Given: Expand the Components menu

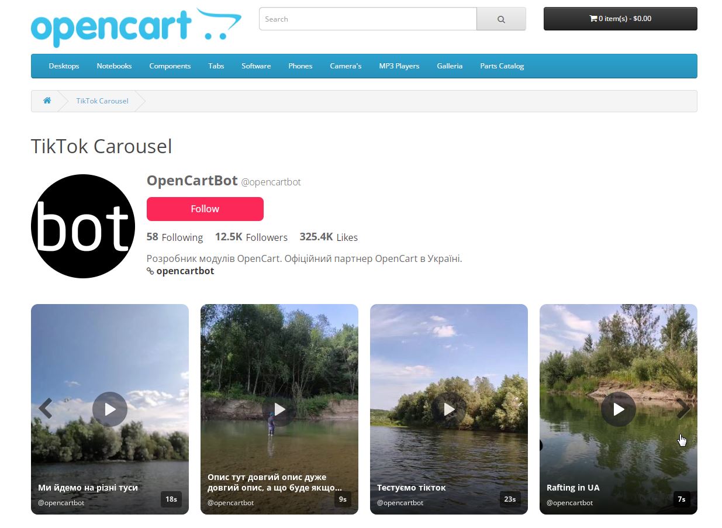Looking at the screenshot, I should [170, 66].
